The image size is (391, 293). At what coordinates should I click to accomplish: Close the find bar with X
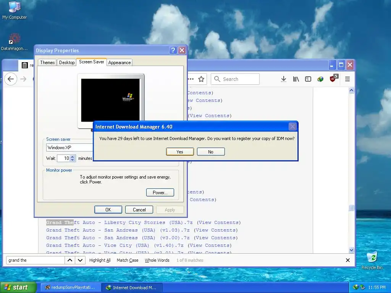[348, 260]
